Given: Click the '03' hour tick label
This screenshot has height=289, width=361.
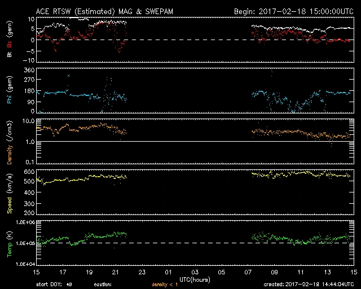Looking at the screenshot, I should [195, 272].
